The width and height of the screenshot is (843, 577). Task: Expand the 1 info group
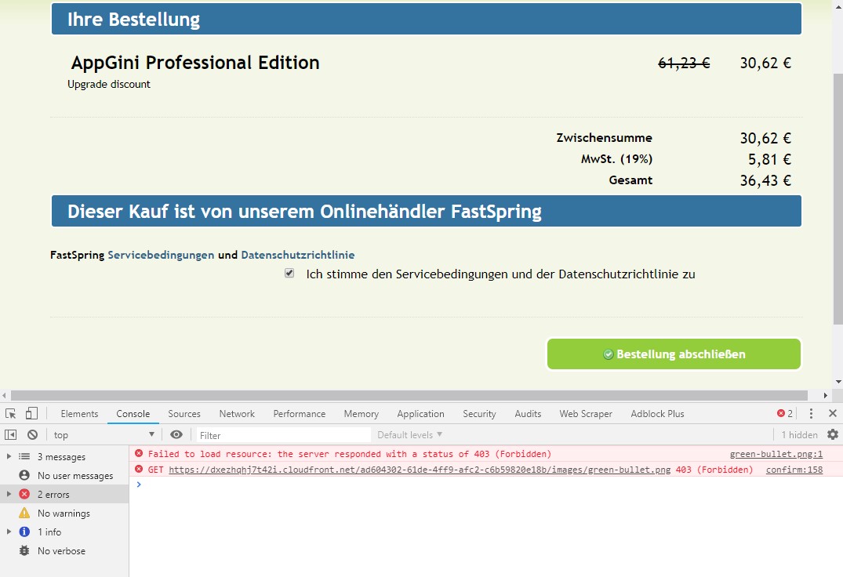[x=9, y=532]
